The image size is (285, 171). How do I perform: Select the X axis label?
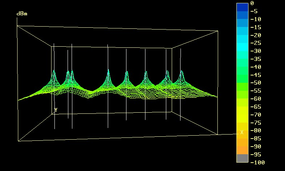tap(242, 132)
